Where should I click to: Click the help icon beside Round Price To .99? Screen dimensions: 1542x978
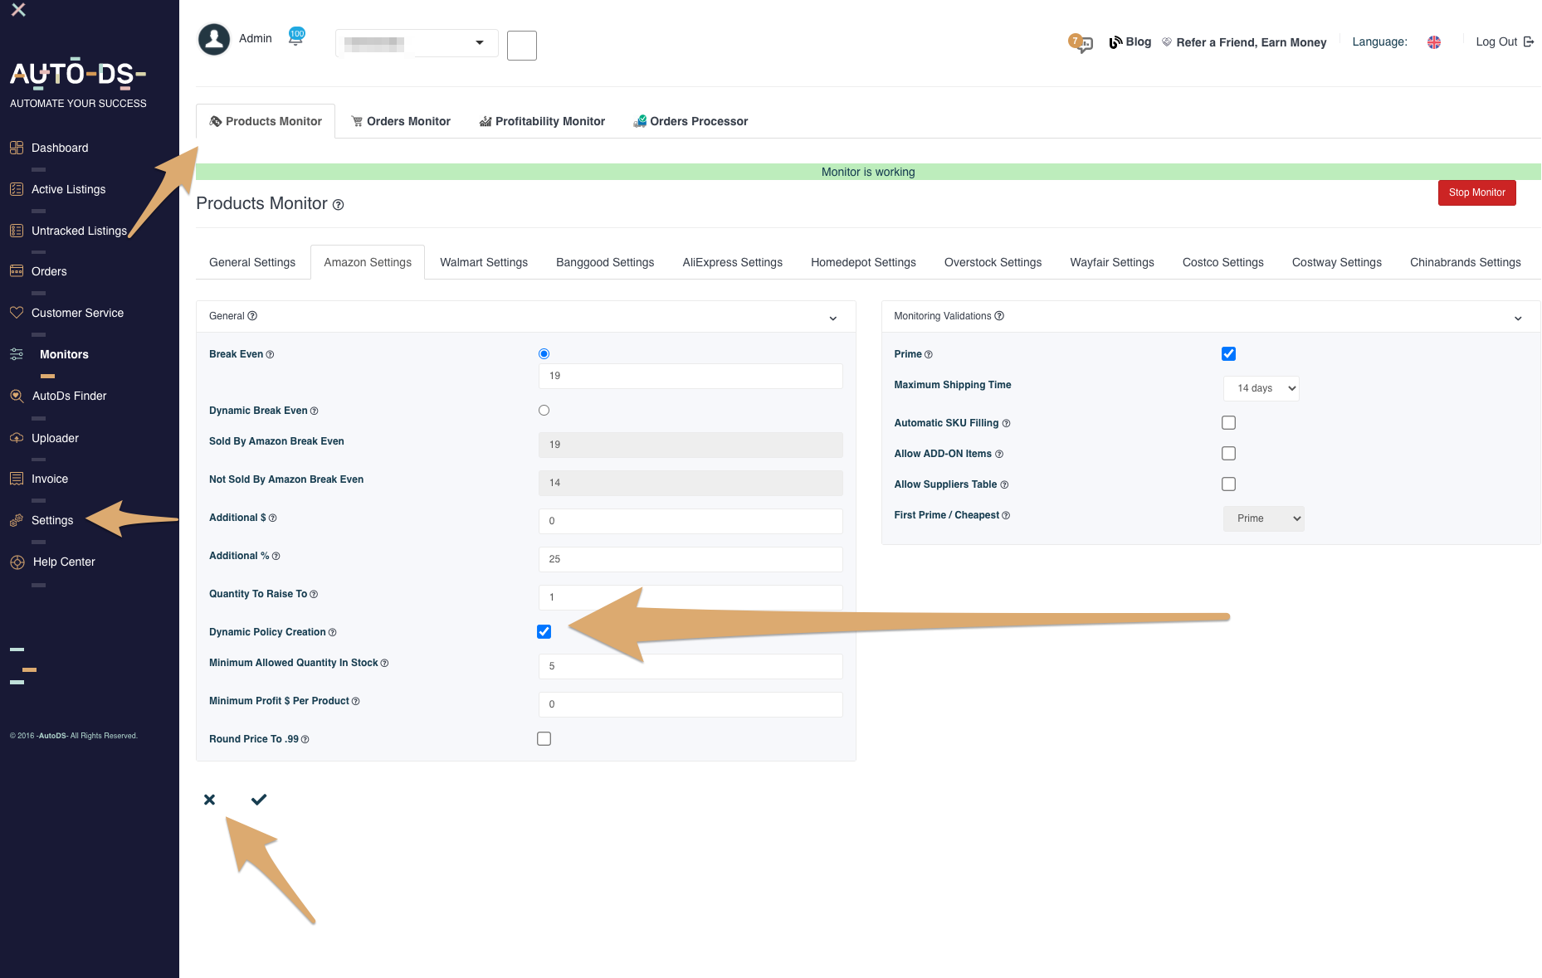305,740
